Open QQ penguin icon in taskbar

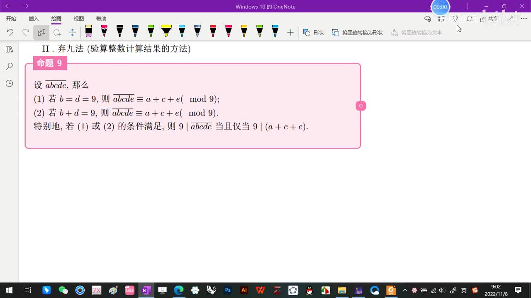click(309, 290)
